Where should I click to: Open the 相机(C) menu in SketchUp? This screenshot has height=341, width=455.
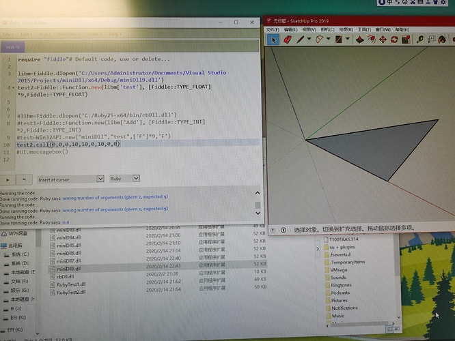[327, 29]
